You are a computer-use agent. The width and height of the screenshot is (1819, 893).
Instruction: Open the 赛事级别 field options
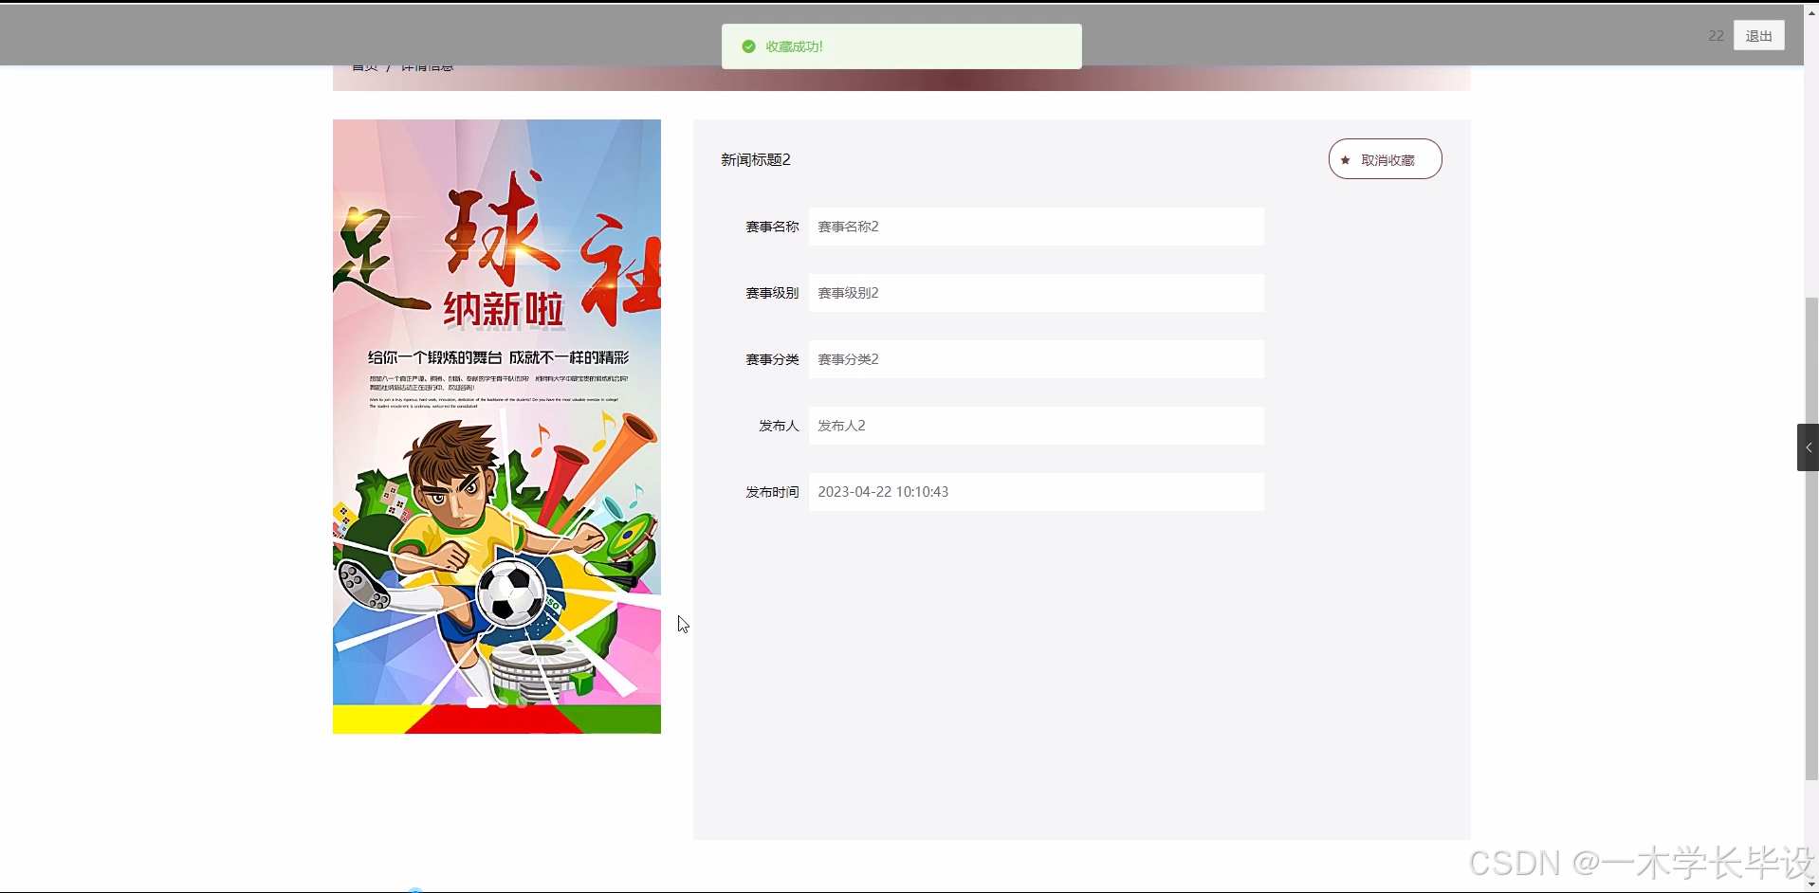(x=1037, y=292)
